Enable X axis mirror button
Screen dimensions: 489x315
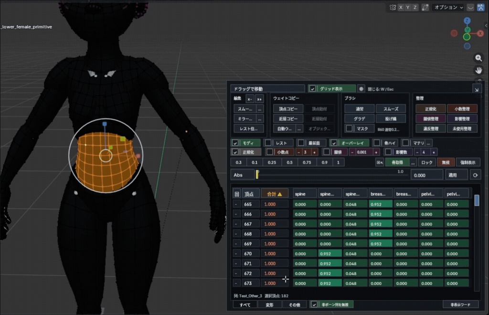click(401, 7)
